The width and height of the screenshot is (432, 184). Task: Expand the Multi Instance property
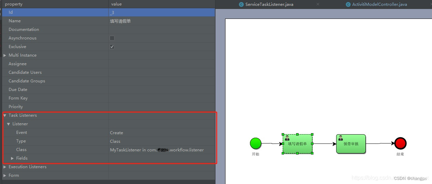coord(5,55)
